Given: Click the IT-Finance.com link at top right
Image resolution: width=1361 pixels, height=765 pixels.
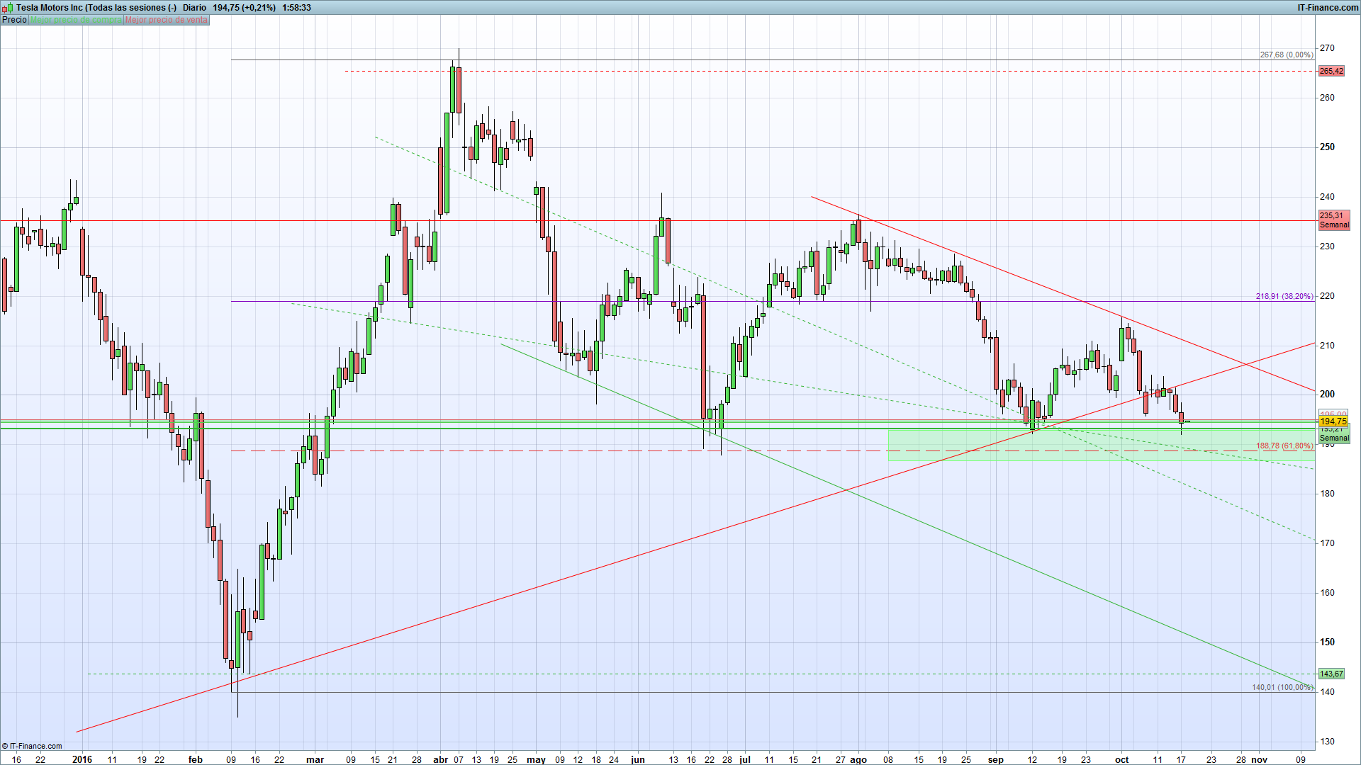Looking at the screenshot, I should click(1327, 8).
